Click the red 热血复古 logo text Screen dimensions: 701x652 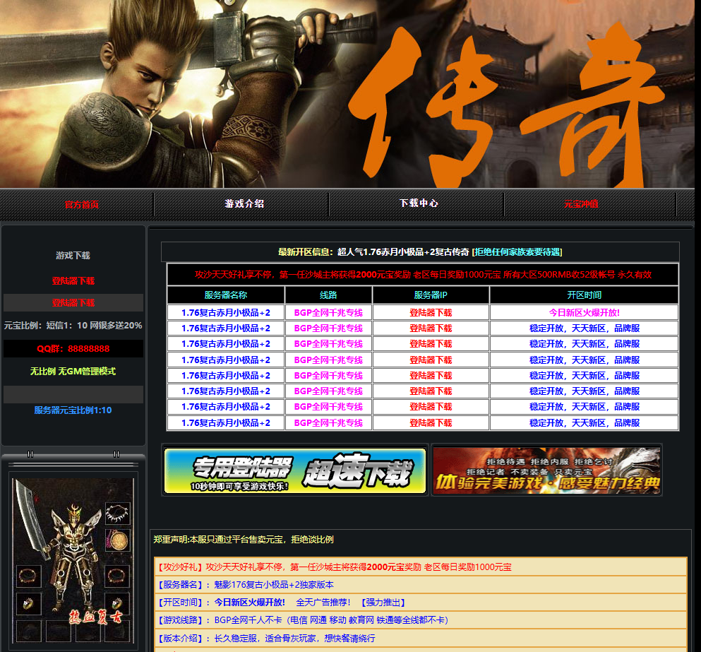pos(95,618)
